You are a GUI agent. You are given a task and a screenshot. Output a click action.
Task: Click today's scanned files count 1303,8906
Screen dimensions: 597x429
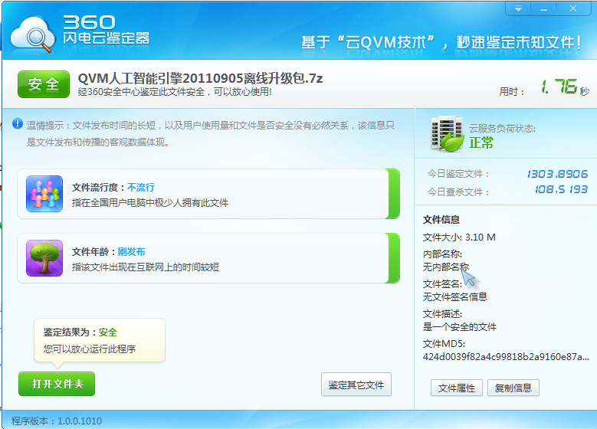tap(557, 174)
